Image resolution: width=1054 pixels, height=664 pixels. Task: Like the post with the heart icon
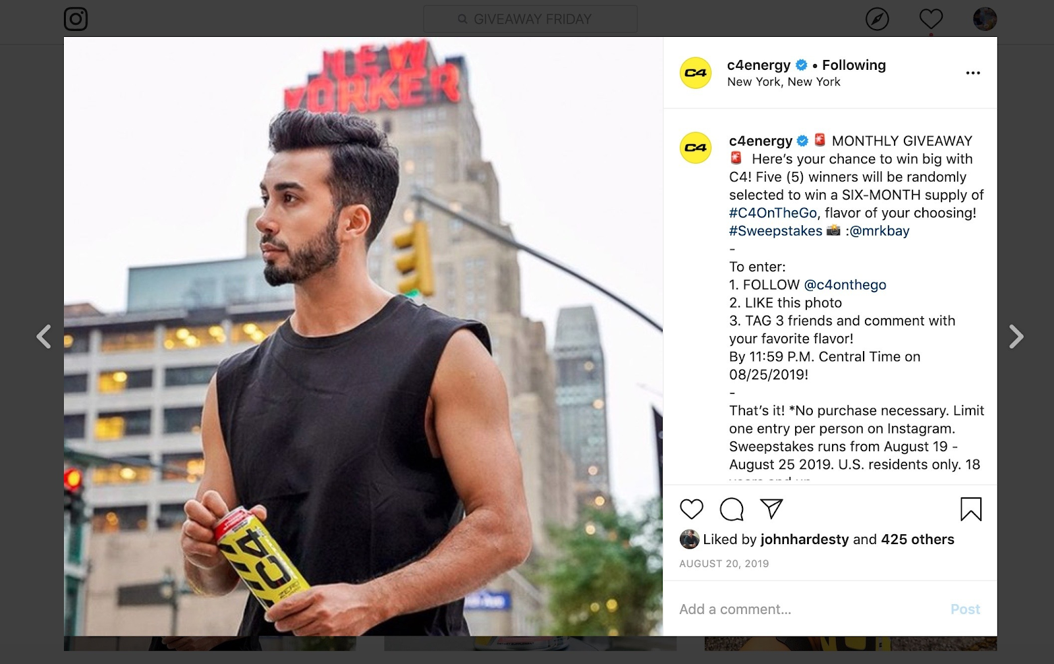692,509
